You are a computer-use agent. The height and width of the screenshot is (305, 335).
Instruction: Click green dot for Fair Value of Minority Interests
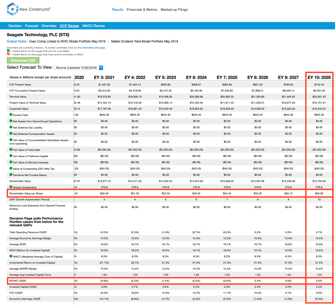11,162
